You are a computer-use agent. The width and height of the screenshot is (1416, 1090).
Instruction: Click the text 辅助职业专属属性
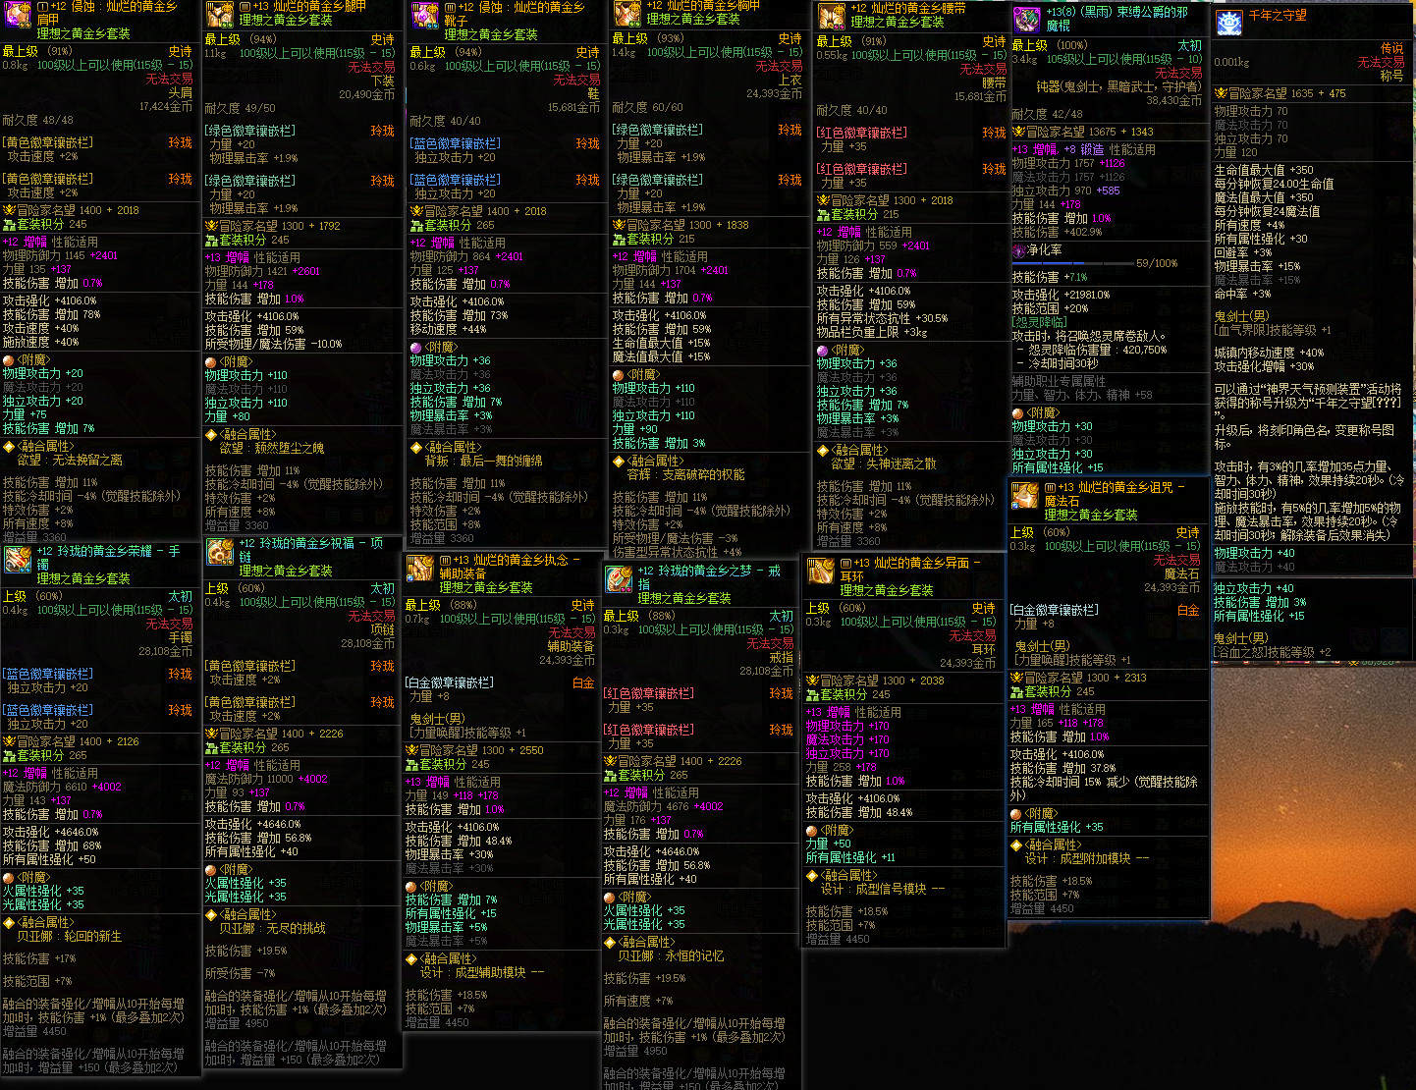click(1059, 382)
